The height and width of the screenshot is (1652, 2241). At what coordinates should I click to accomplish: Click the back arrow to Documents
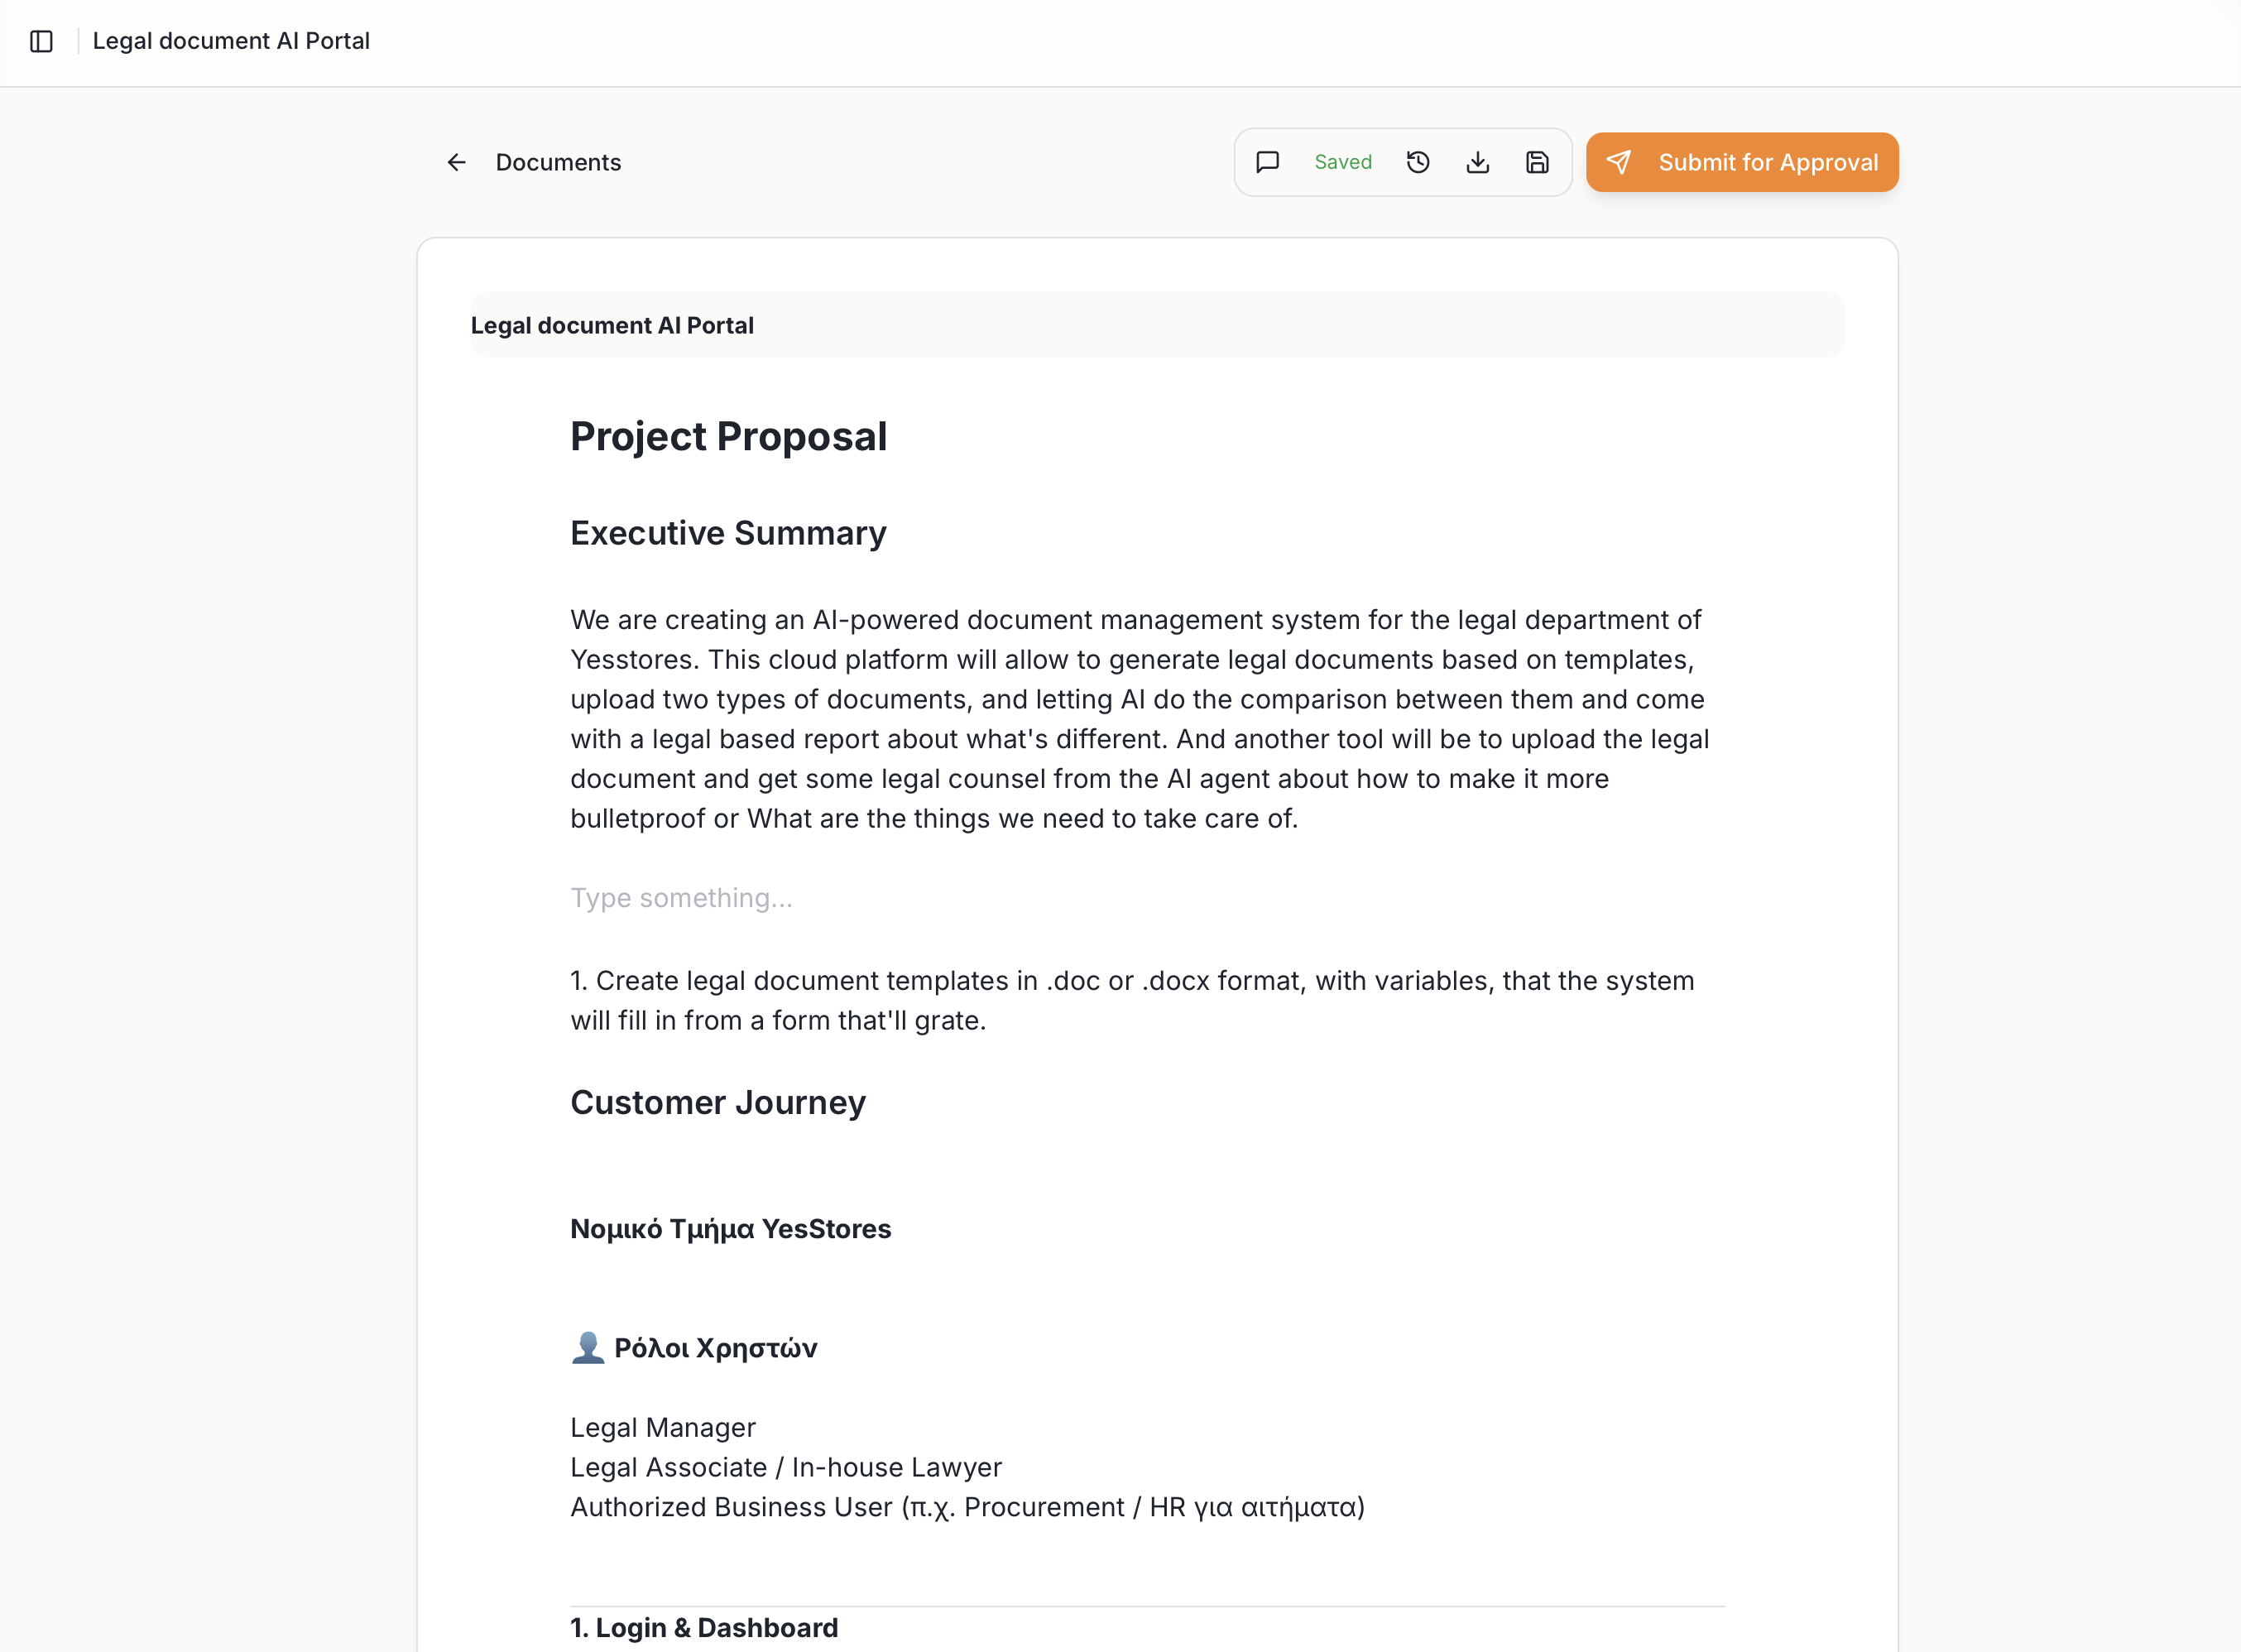[457, 162]
